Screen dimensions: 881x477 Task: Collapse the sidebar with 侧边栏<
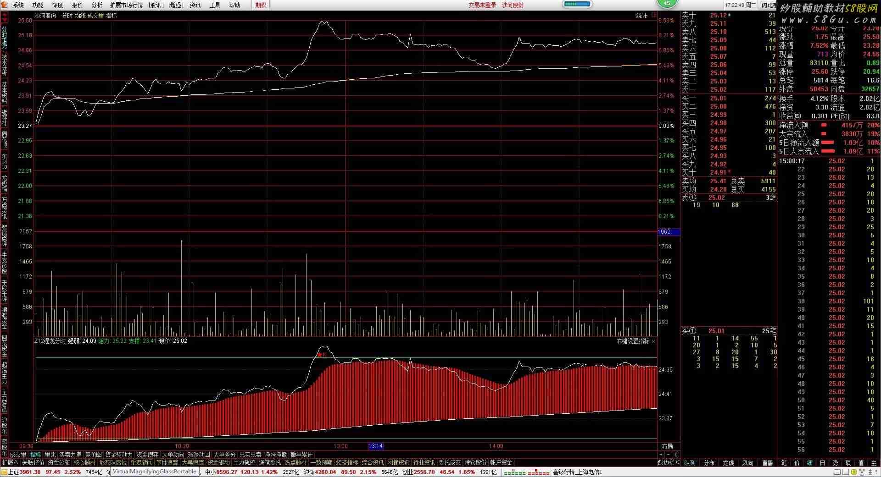click(x=669, y=463)
